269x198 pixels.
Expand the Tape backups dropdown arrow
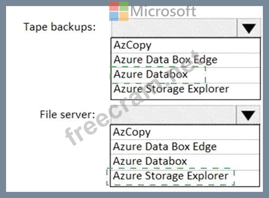(x=249, y=28)
